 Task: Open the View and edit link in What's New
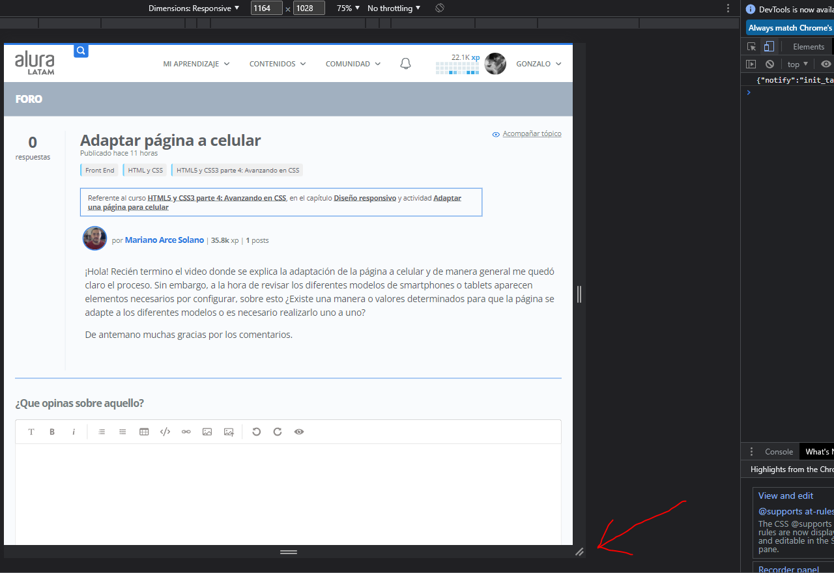(786, 496)
